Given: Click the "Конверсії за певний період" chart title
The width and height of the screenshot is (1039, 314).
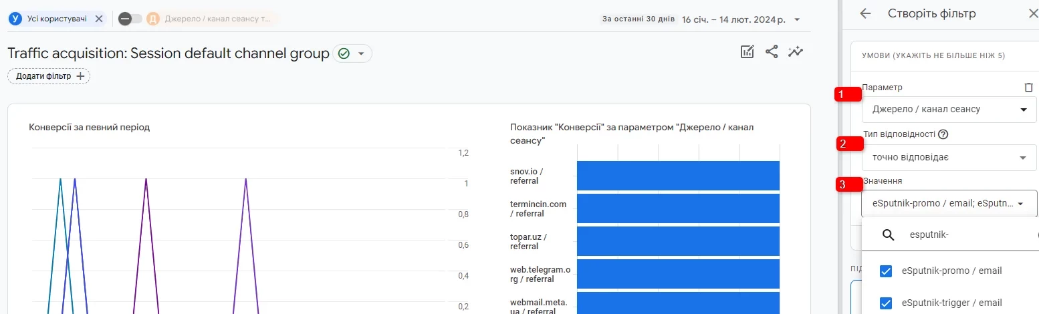Looking at the screenshot, I should tap(90, 127).
